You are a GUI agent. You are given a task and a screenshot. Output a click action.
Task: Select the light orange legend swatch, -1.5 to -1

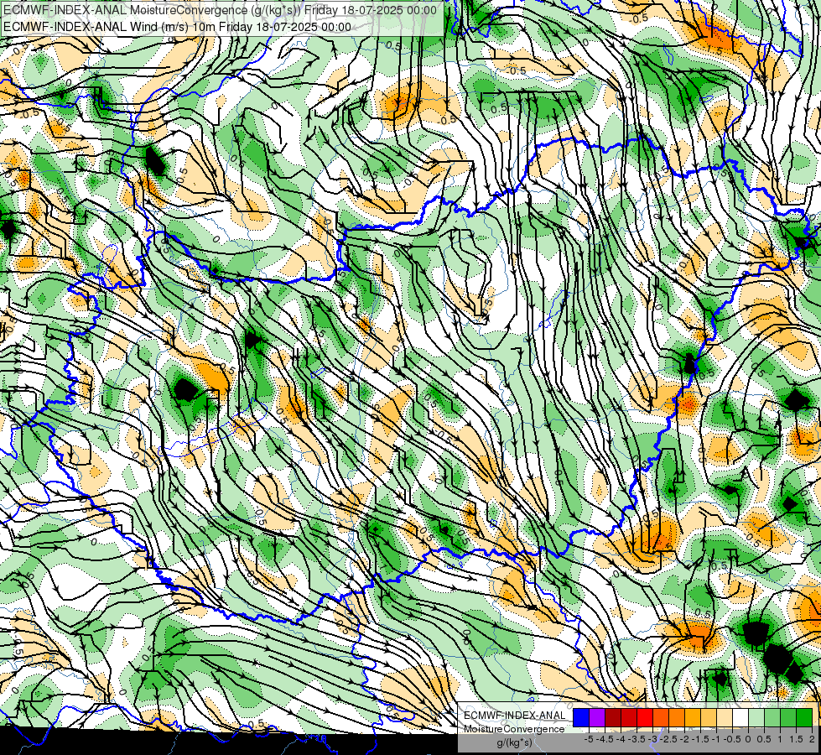pyautogui.click(x=709, y=717)
